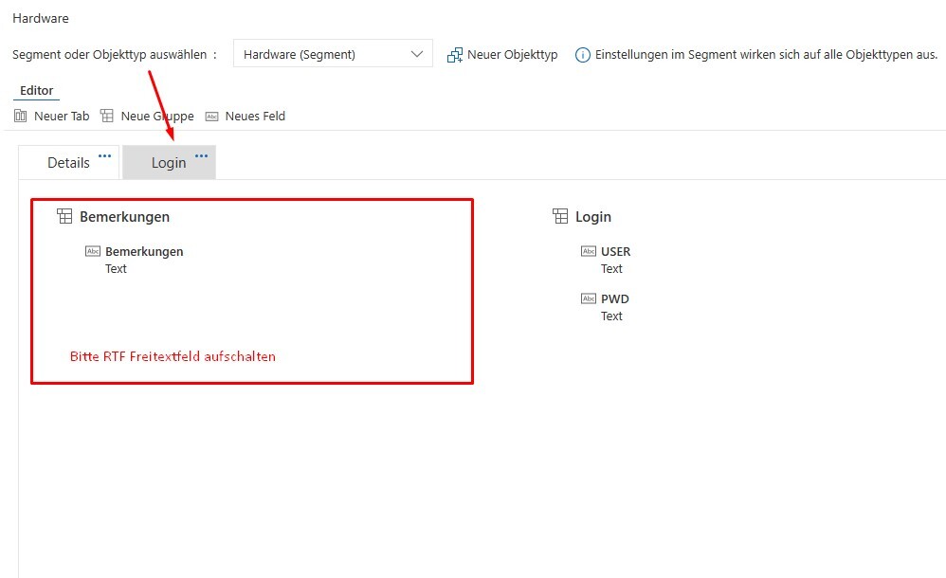Viewport: 946px width, 578px height.
Task: Open the Login tab ellipsis menu
Action: [201, 155]
